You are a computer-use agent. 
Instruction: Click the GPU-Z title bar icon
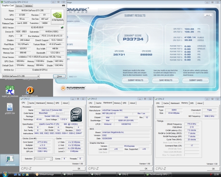point(2,2)
